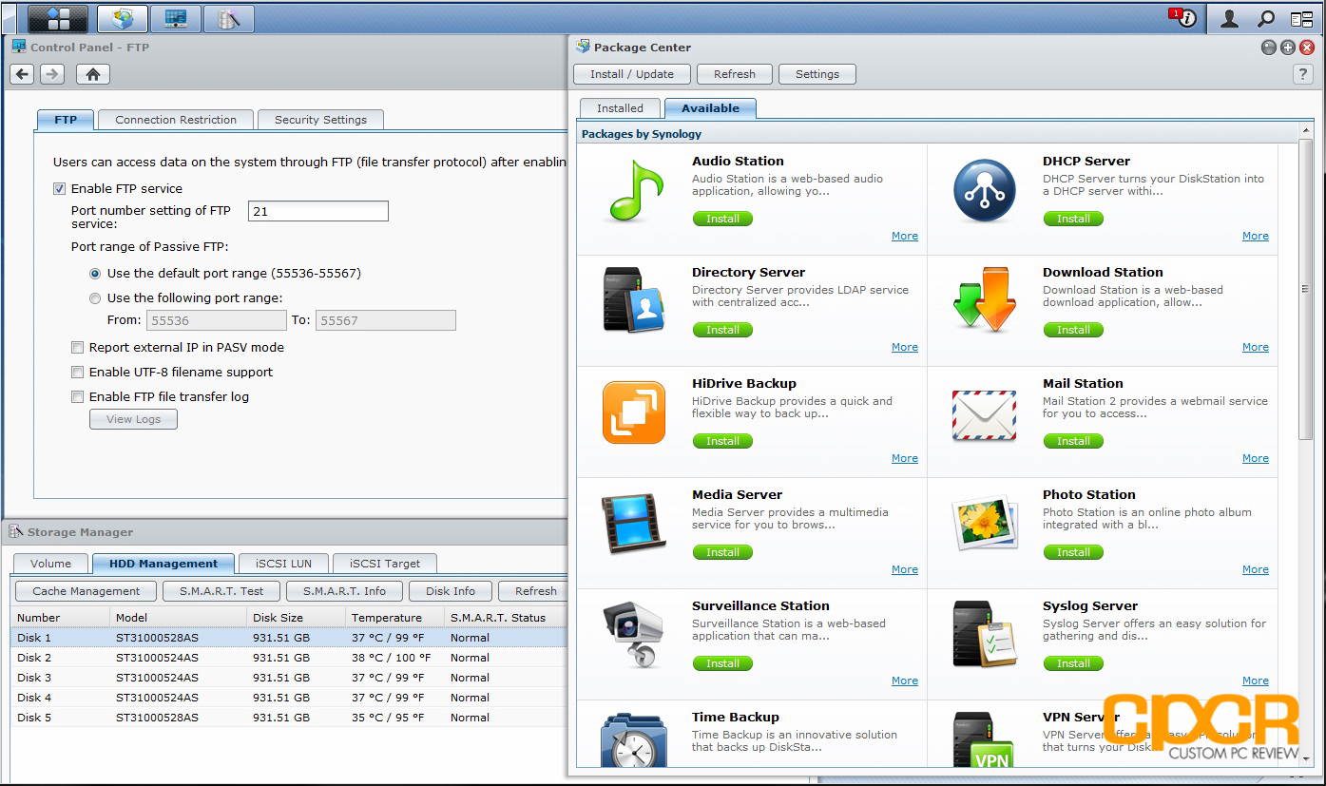Click the FTP port number field
Image resolution: width=1326 pixels, height=786 pixels.
click(x=318, y=211)
